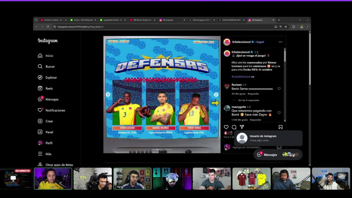Expand Ver las 4 respuestas
352x198 pixels.
(249, 100)
